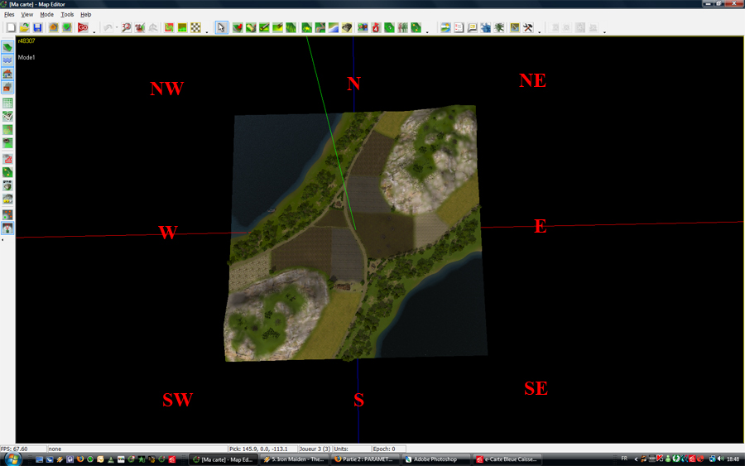Toggle the red-roofed house sidebar button

tap(7, 74)
